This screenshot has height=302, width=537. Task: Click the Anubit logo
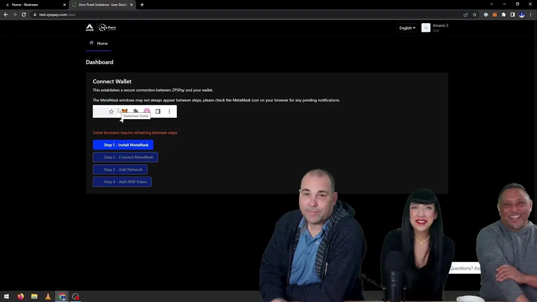coord(89,28)
